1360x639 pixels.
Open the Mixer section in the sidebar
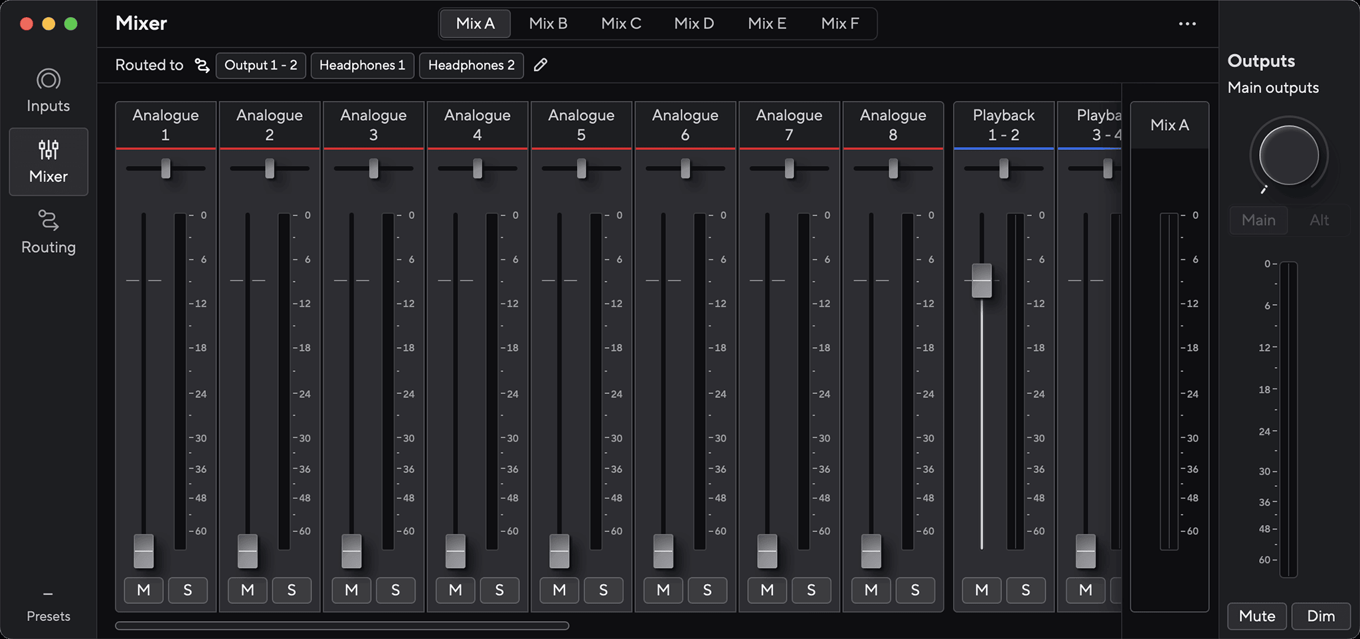pos(48,162)
